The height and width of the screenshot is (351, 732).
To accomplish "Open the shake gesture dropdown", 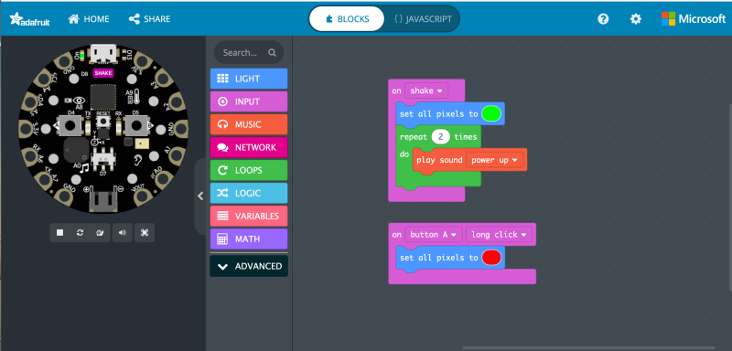I will click(426, 90).
